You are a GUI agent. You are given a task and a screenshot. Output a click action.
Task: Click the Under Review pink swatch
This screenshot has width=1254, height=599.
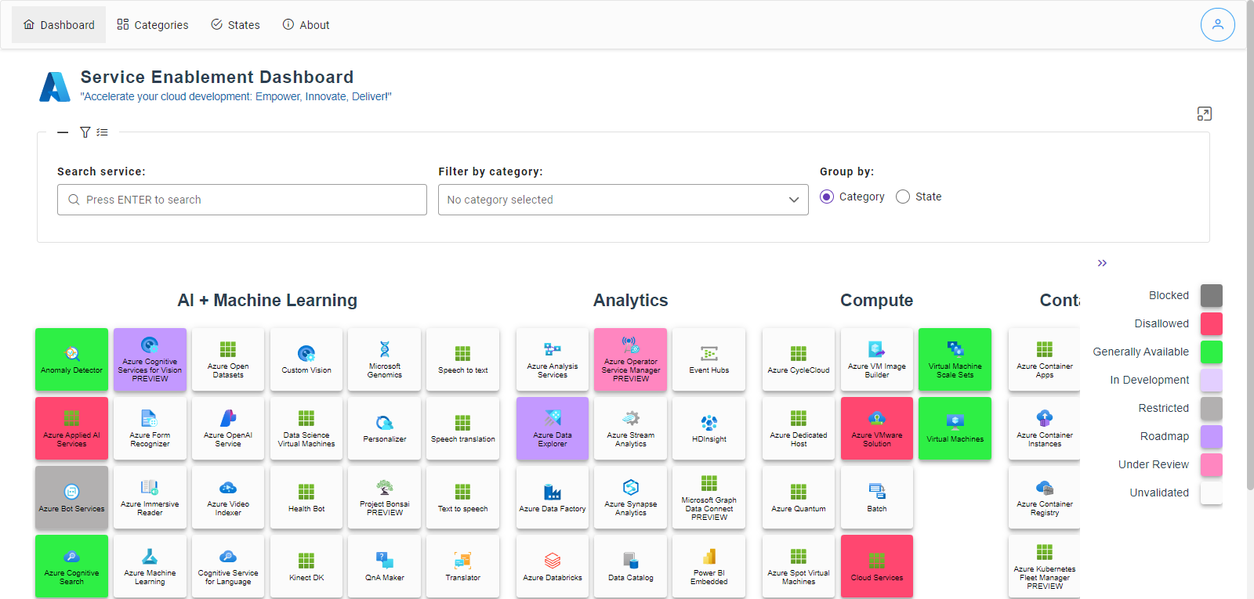[1212, 464]
